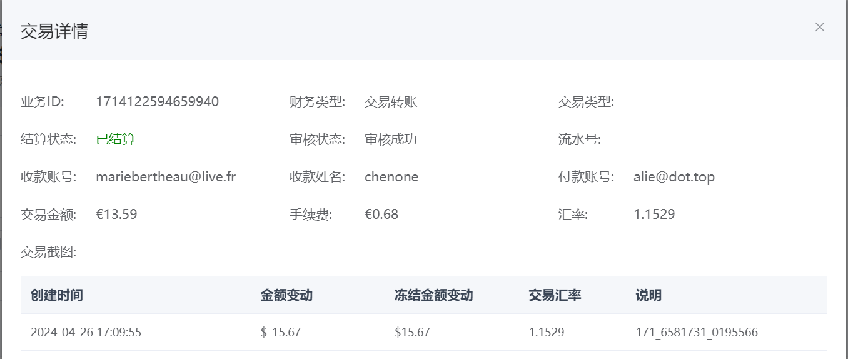Click the 审核成功 review status text
The image size is (848, 359).
point(391,139)
